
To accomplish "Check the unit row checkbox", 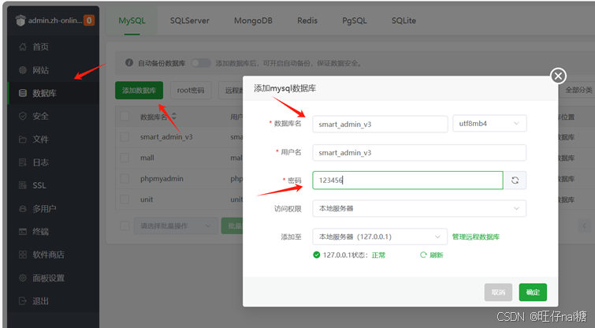I will click(125, 199).
